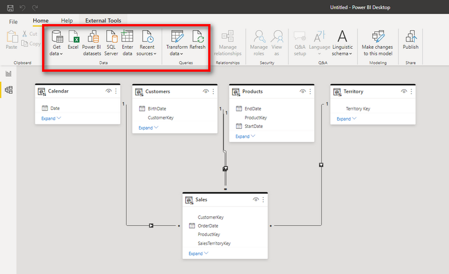Open more options for Customers table
The width and height of the screenshot is (449, 274).
pos(213,91)
